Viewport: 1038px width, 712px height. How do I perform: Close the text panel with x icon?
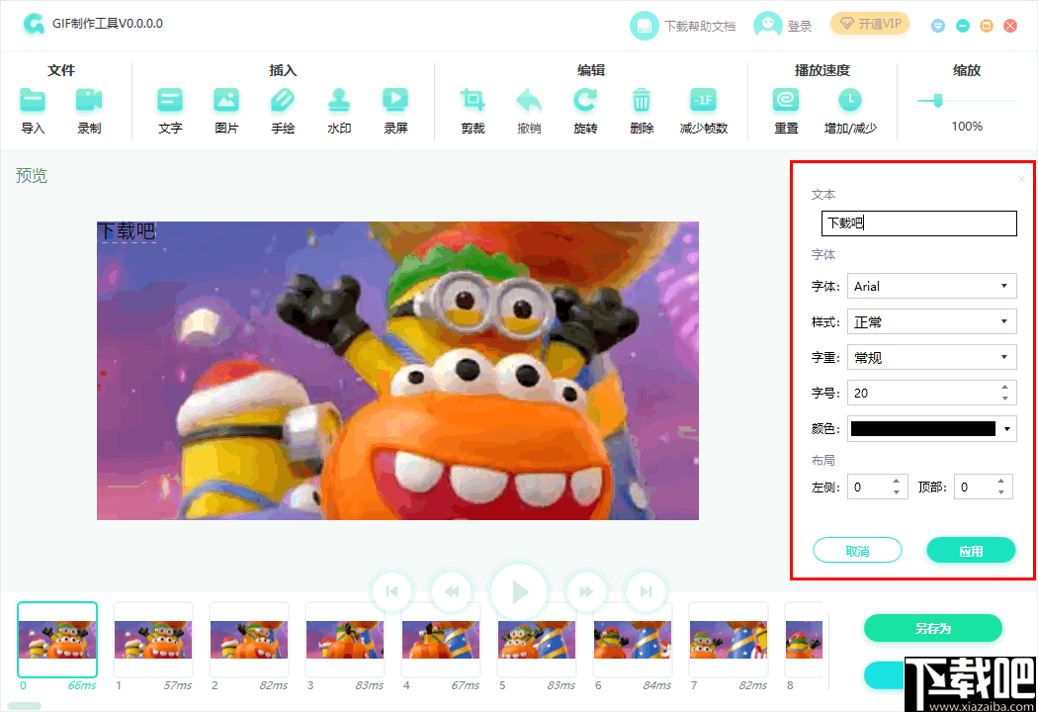click(1021, 179)
